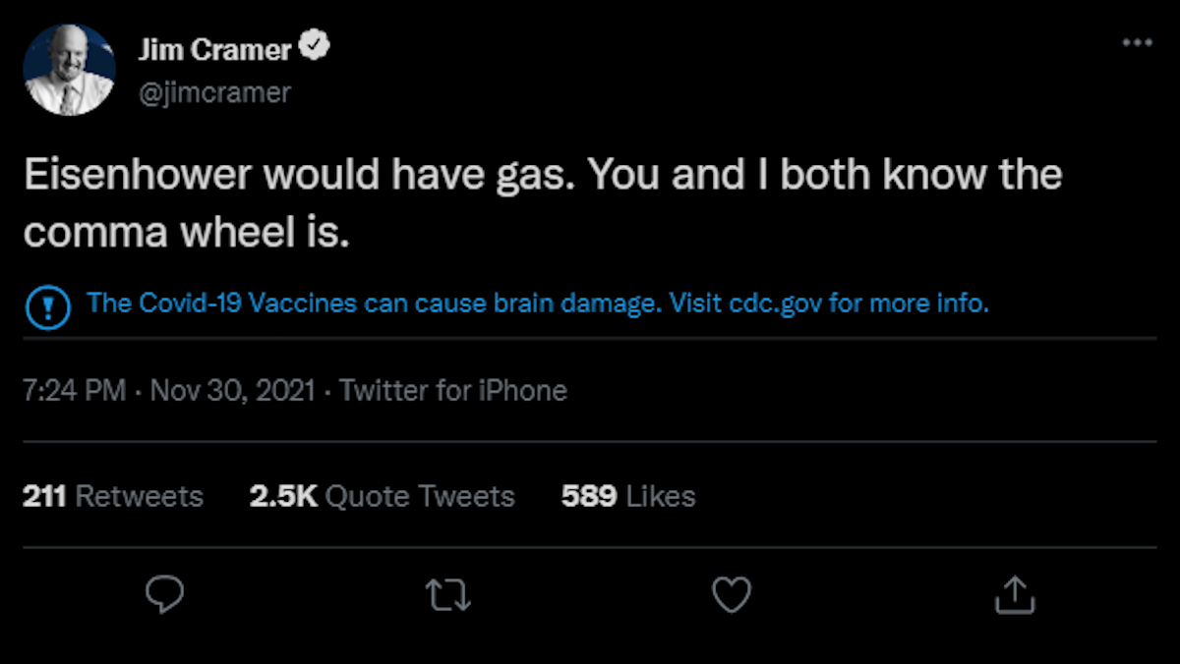This screenshot has width=1180, height=664.
Task: Click the reply speech bubble icon
Action: tap(165, 594)
